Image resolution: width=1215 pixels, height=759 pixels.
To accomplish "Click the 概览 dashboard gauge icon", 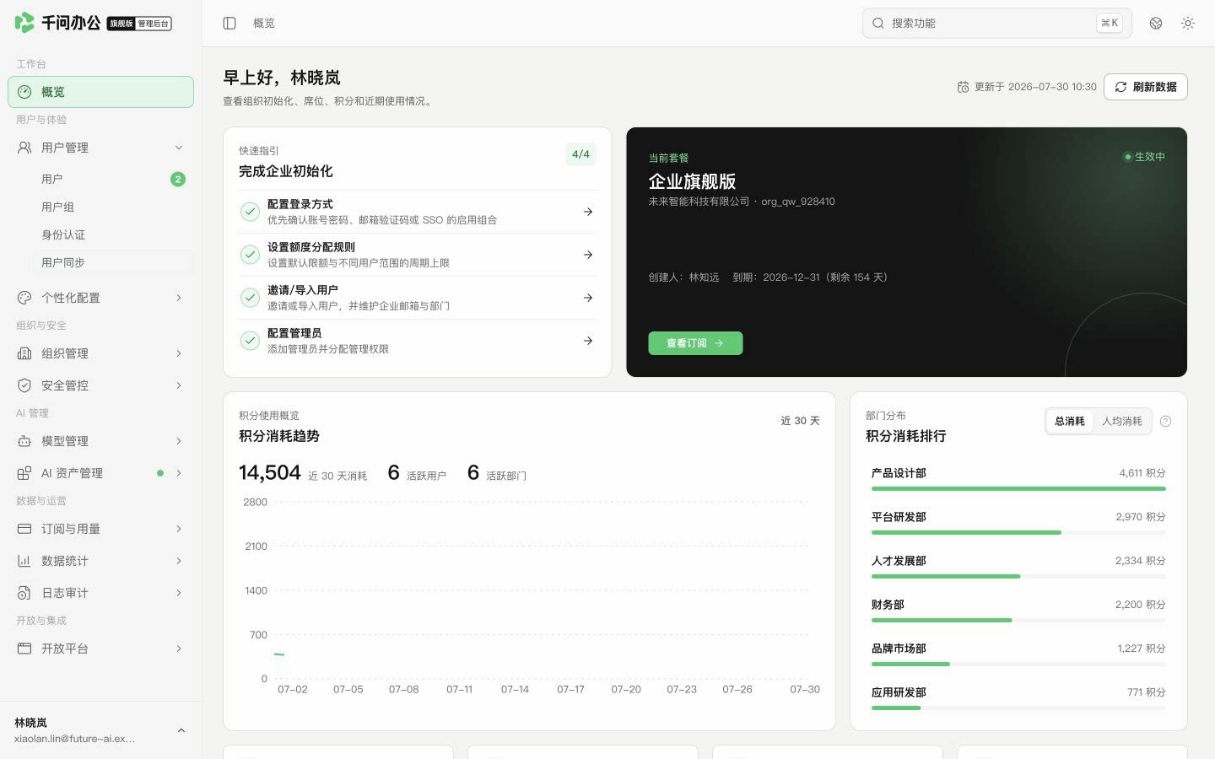I will tap(24, 92).
